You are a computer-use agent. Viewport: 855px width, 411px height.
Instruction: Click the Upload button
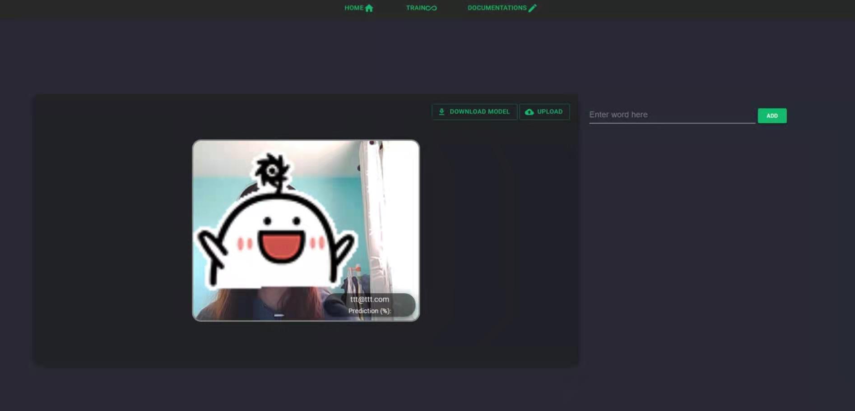pyautogui.click(x=544, y=111)
